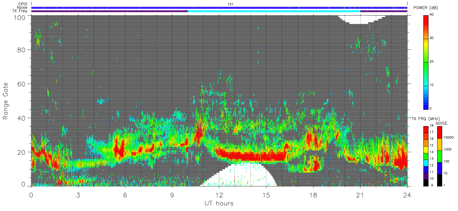Viewport: 458px width, 211px height.
Task: Click the CPID row label
Action: pyautogui.click(x=23, y=4)
